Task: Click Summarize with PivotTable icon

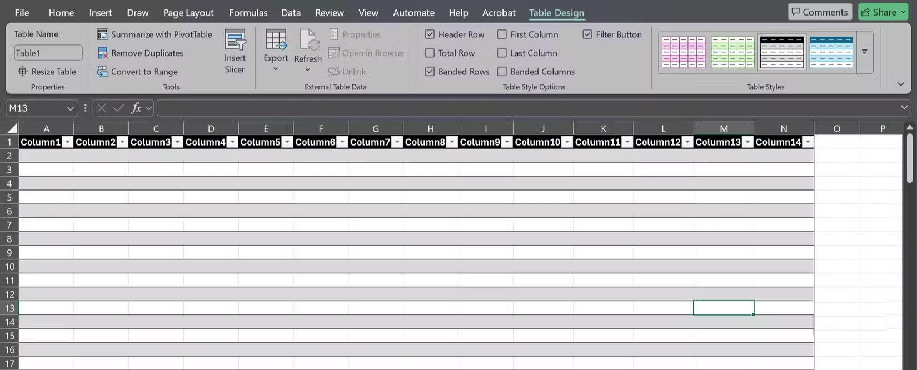Action: coord(102,34)
